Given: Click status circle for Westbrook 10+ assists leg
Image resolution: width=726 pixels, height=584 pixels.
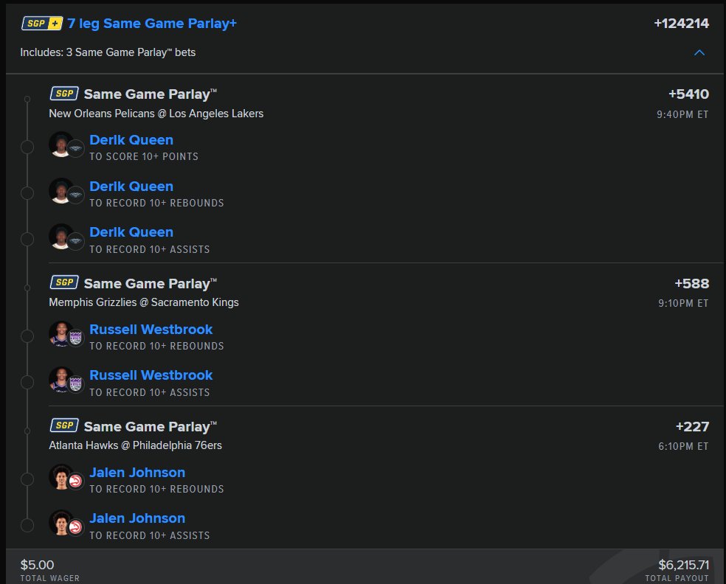Looking at the screenshot, I should pos(27,382).
